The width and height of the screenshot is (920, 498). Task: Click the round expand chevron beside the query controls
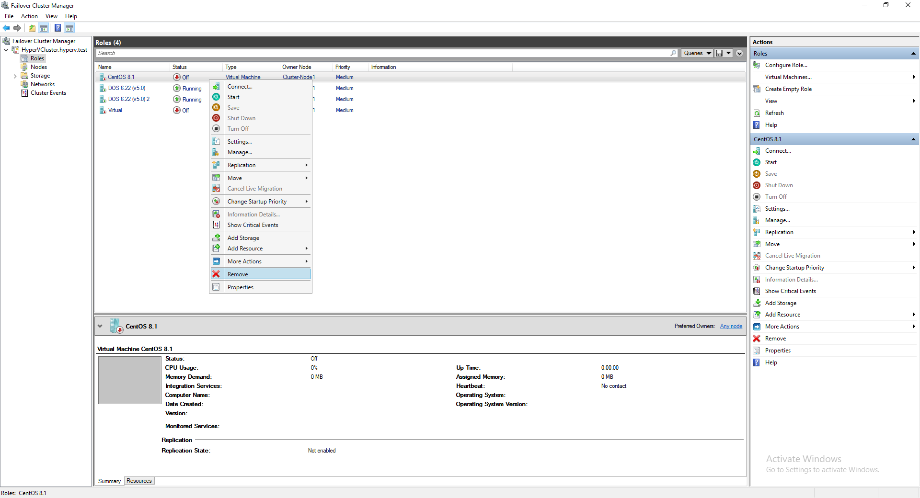click(x=739, y=53)
